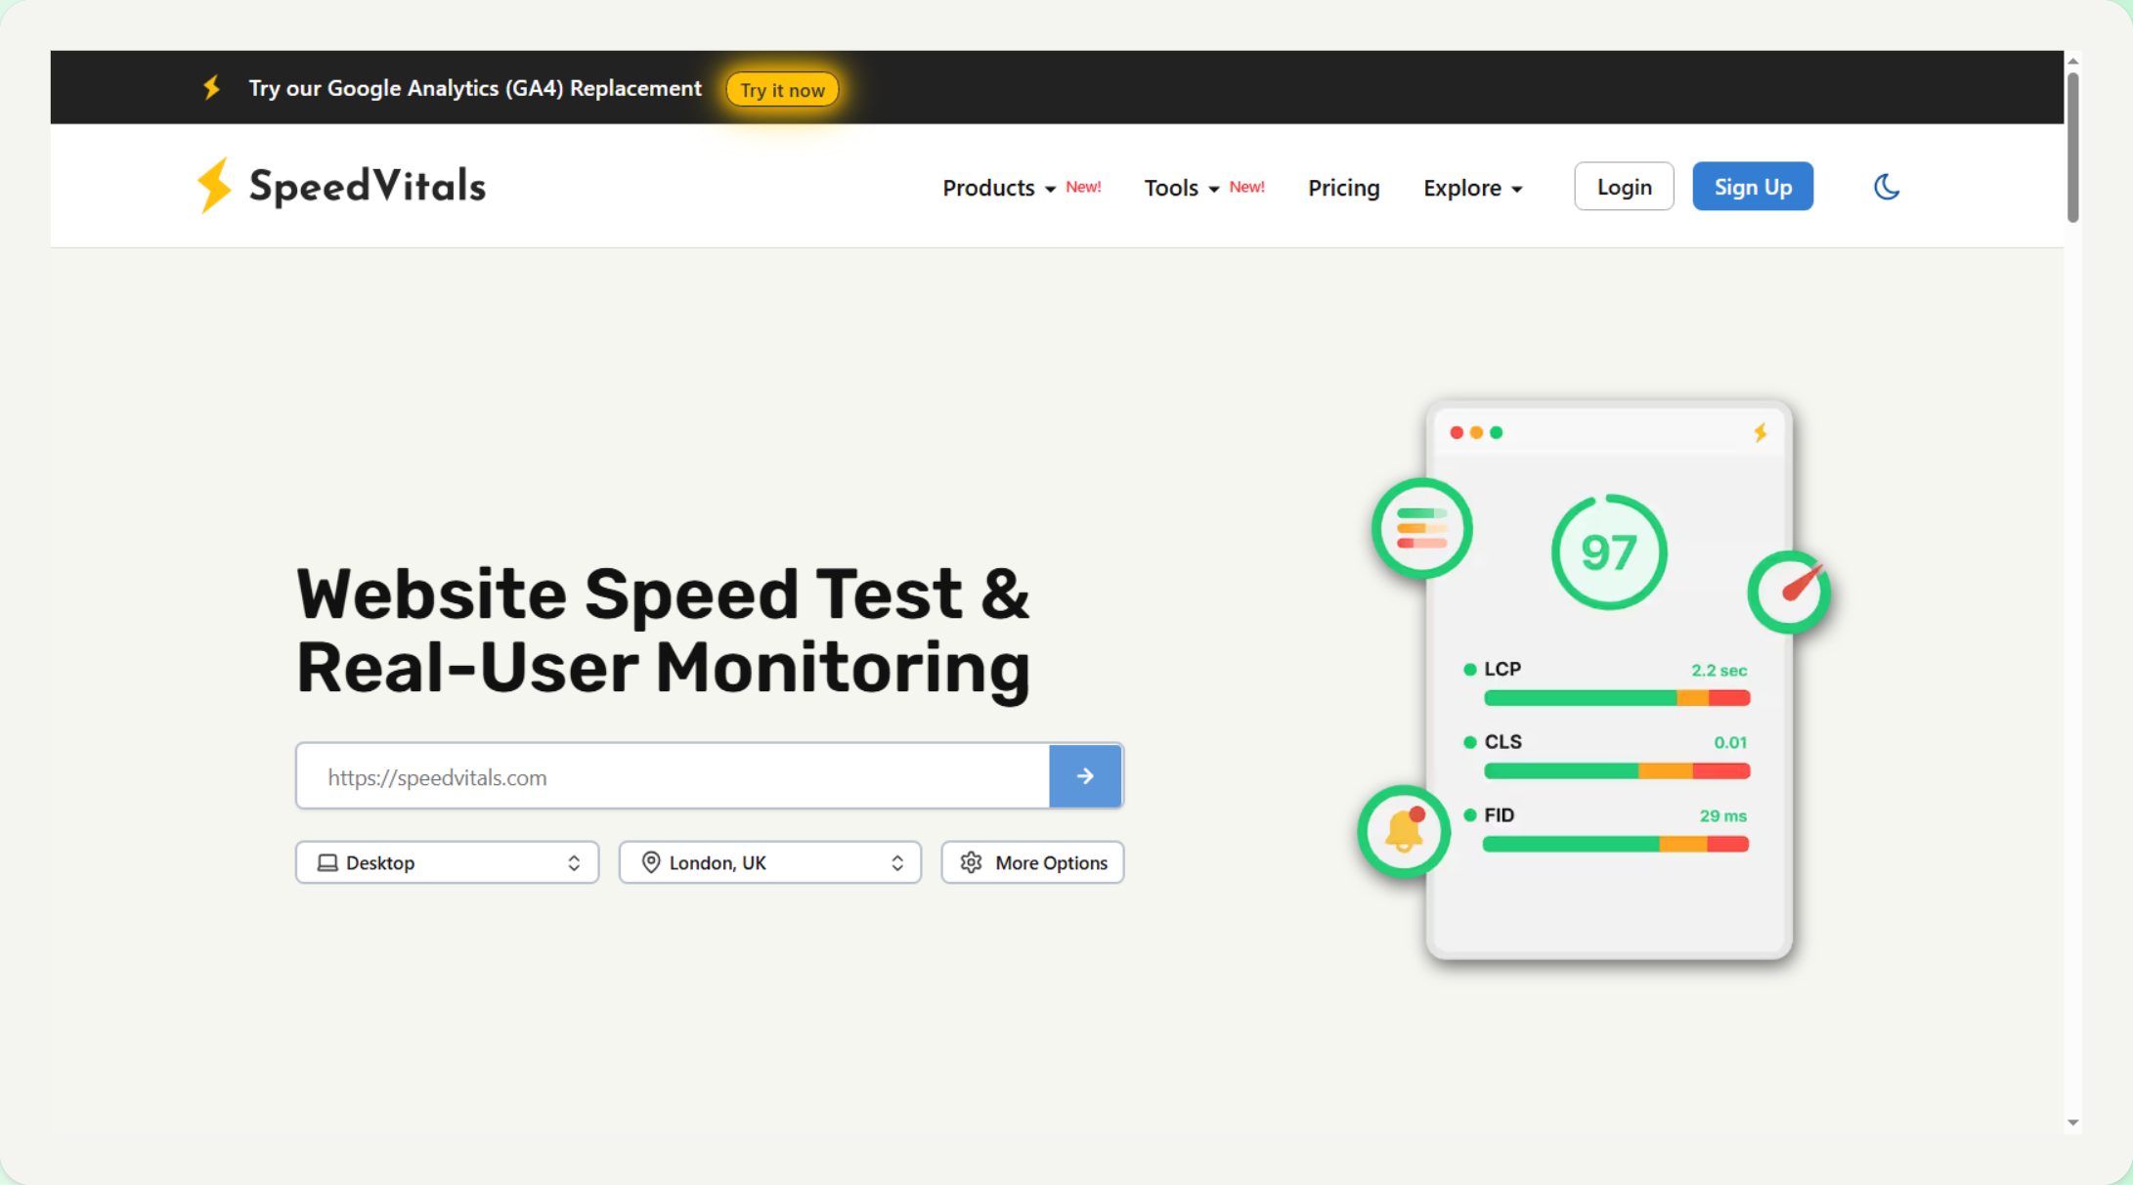The height and width of the screenshot is (1185, 2133).
Task: Click the Try it now button
Action: coord(782,90)
